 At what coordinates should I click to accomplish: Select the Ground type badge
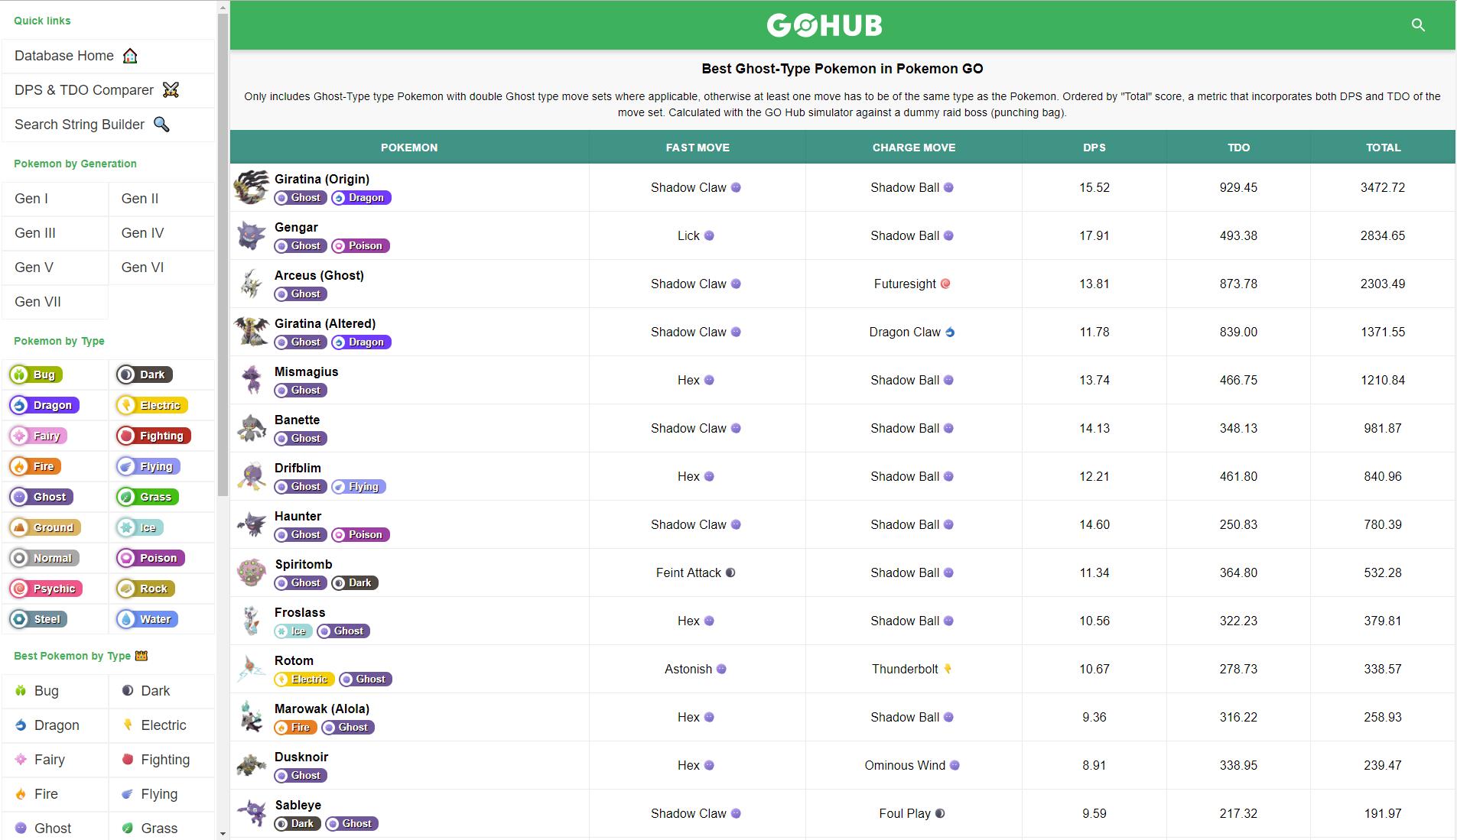coord(44,527)
